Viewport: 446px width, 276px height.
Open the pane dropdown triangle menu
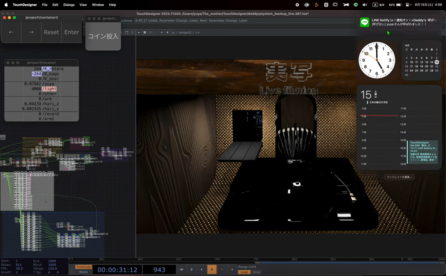[139, 32]
